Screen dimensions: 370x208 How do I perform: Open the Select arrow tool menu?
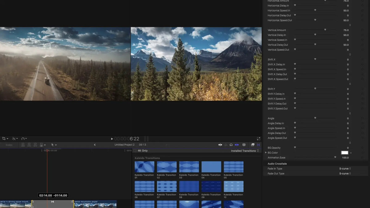pos(54,145)
